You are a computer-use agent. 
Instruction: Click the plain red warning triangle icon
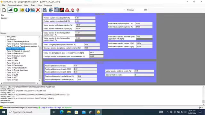[67, 10]
